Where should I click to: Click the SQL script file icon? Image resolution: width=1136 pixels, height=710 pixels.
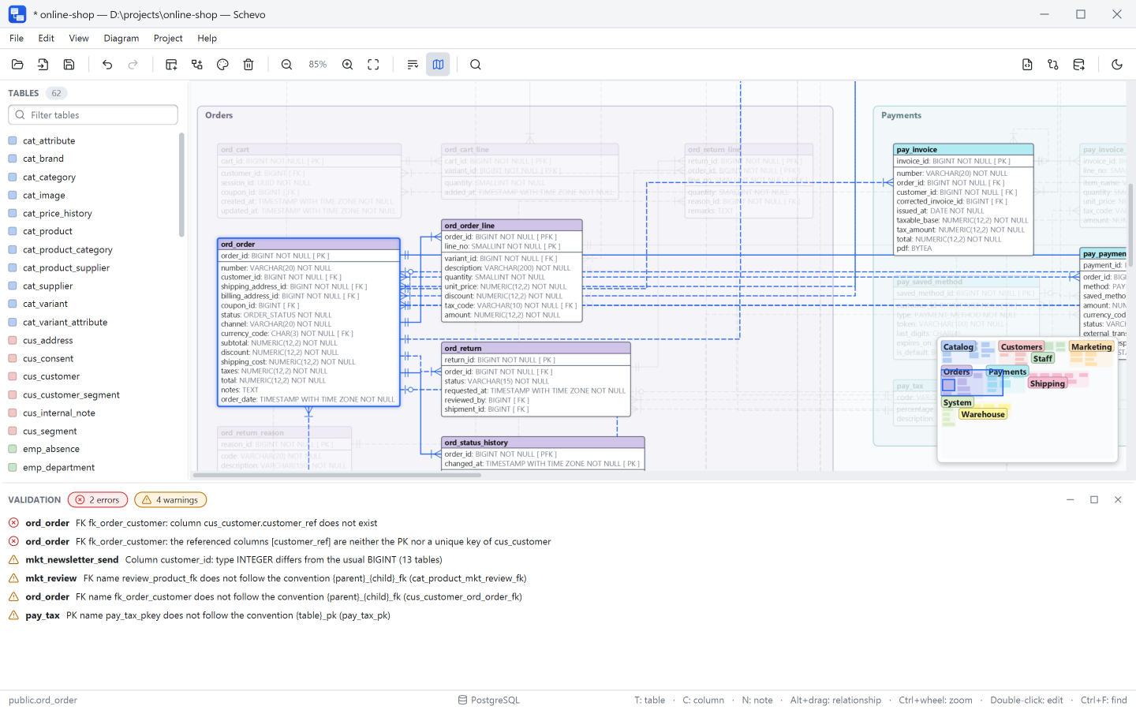tap(1027, 65)
